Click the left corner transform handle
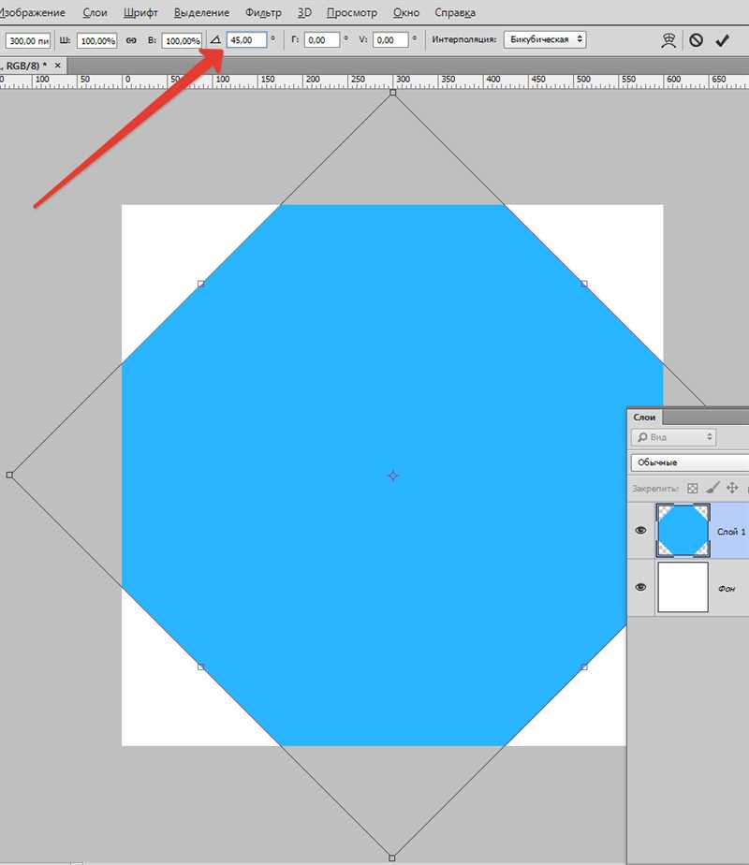This screenshot has width=749, height=865. 9,475
